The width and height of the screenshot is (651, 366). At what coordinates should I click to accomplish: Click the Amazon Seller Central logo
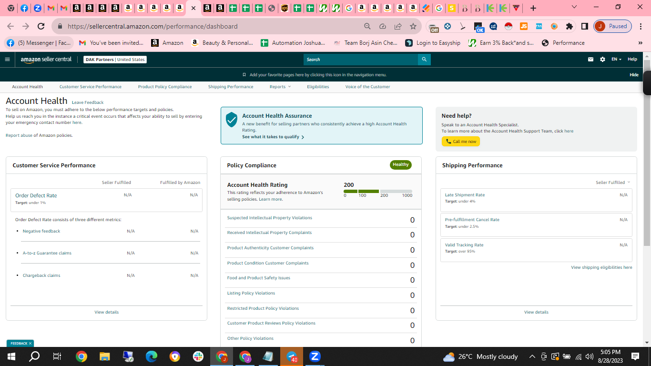click(46, 60)
